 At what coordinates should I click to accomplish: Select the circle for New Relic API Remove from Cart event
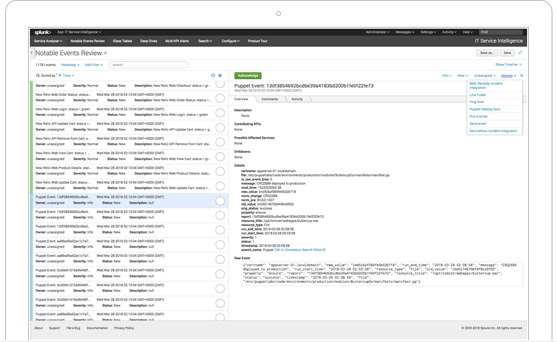click(220, 142)
